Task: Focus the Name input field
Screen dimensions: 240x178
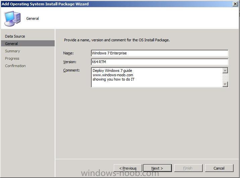Action: click(x=160, y=53)
